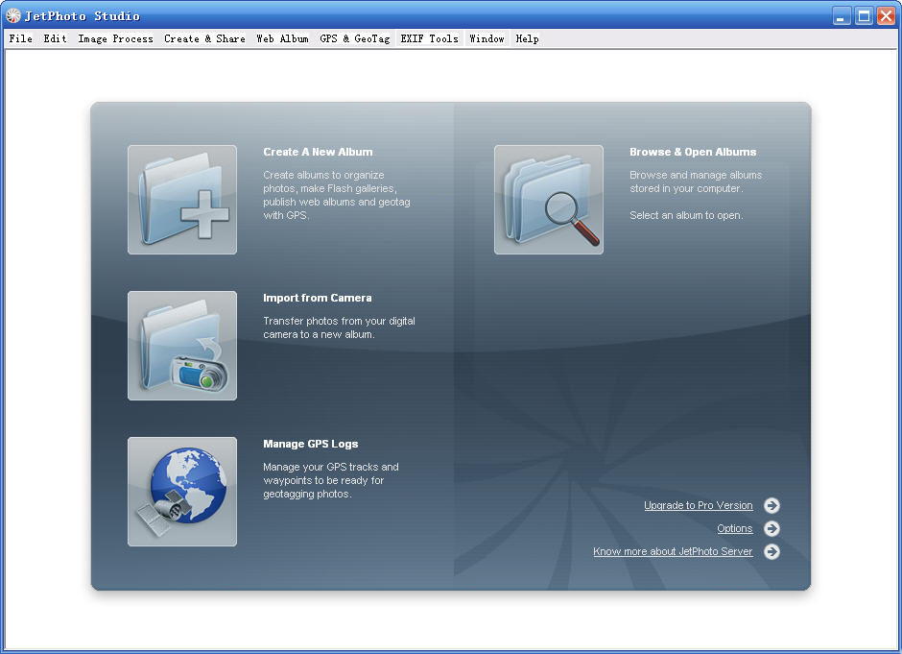Viewport: 902px width, 654px height.
Task: Open the Help menu
Action: coord(527,39)
